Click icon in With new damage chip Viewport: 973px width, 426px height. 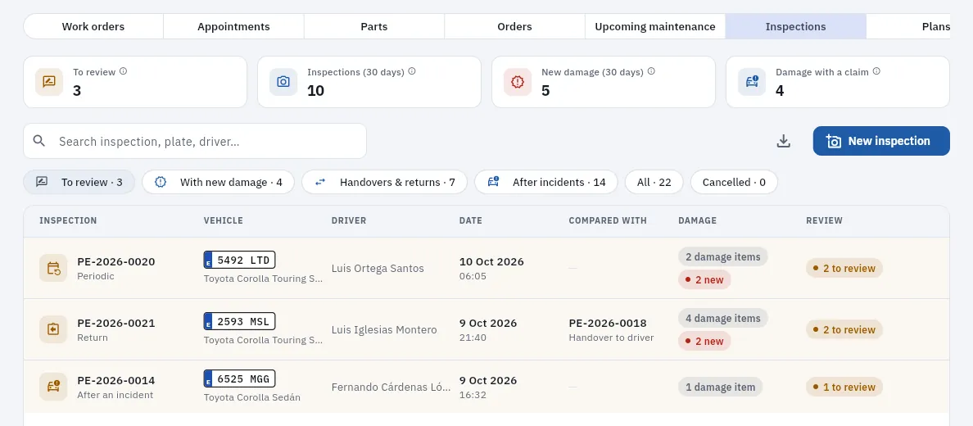pyautogui.click(x=161, y=182)
